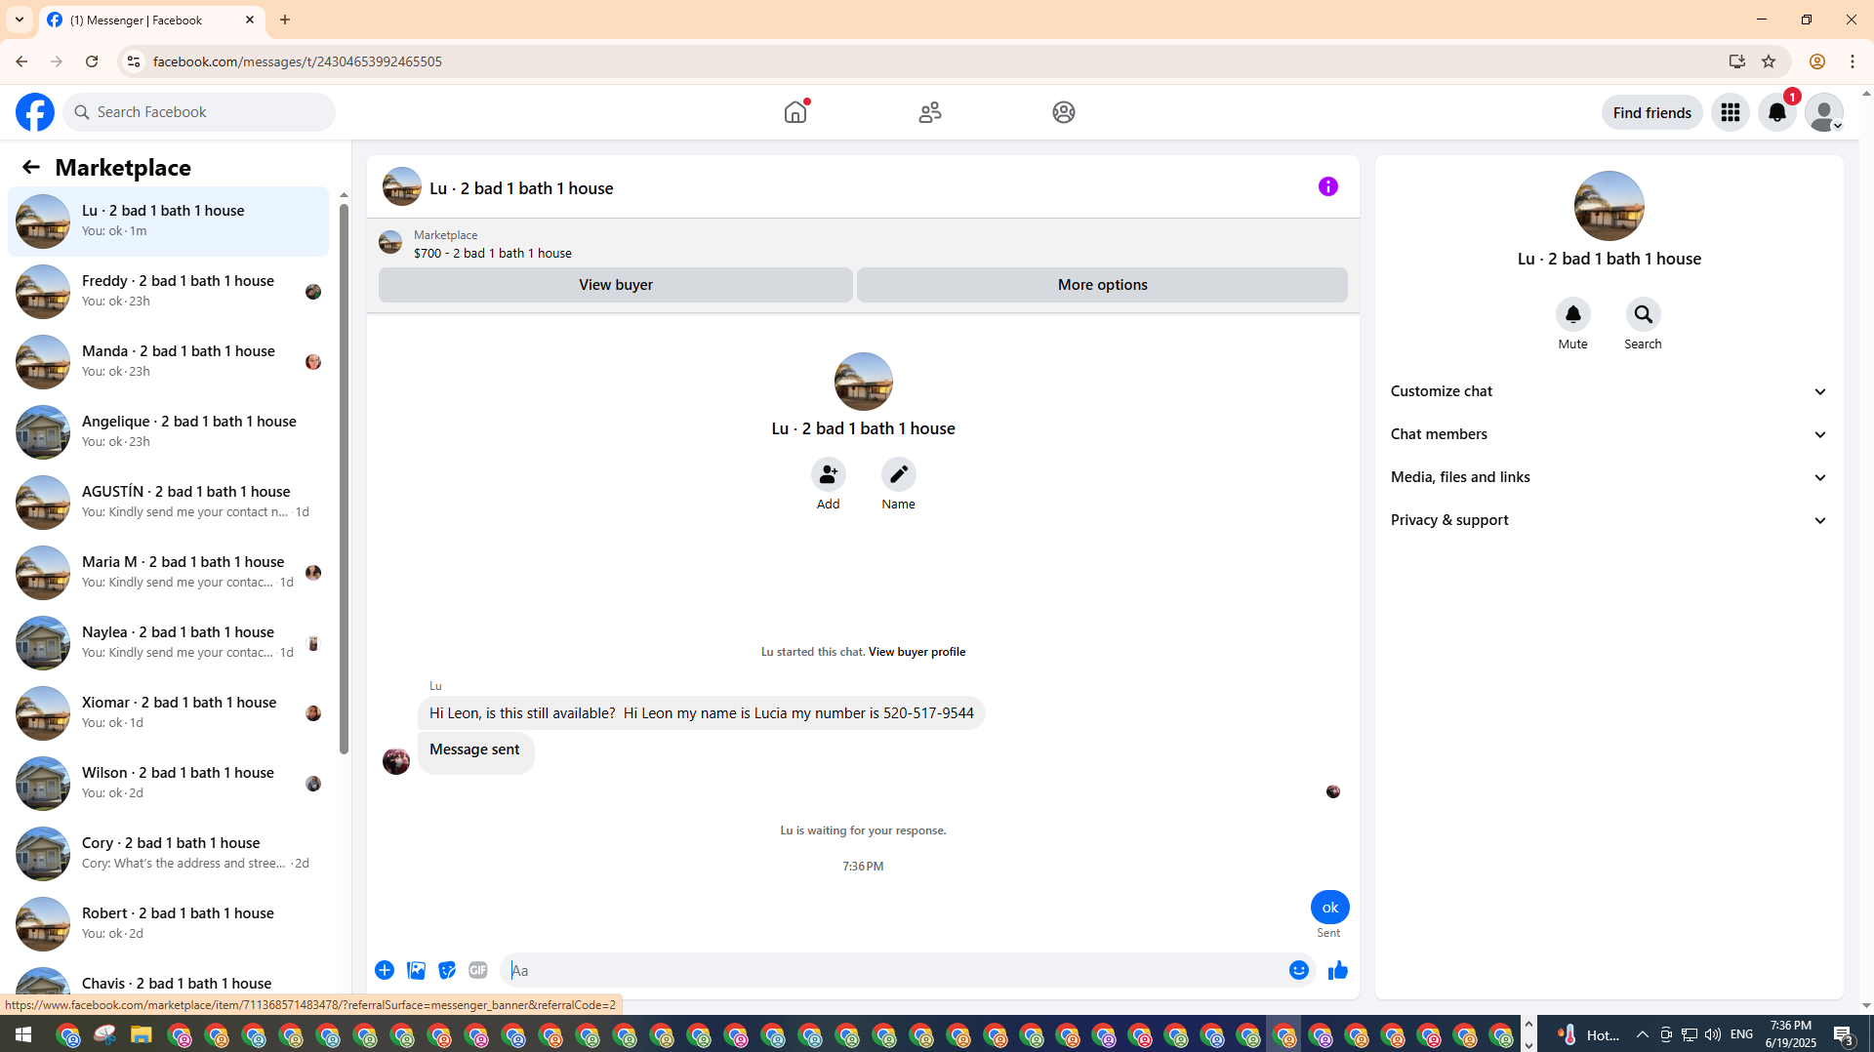This screenshot has height=1052, width=1874.
Task: Open the account profile avatar menu
Action: pyautogui.click(x=1824, y=112)
